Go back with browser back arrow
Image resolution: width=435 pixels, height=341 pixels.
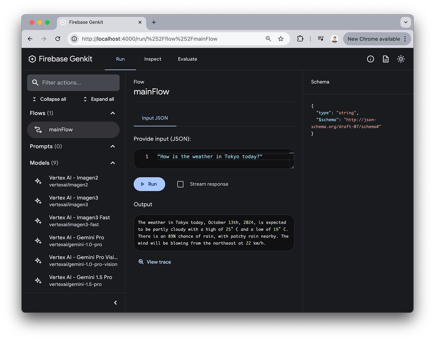[30, 39]
